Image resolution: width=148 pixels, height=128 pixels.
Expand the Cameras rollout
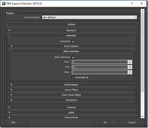[72, 107]
